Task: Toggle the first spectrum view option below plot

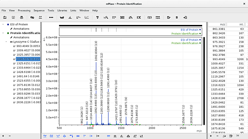Action: point(45,136)
